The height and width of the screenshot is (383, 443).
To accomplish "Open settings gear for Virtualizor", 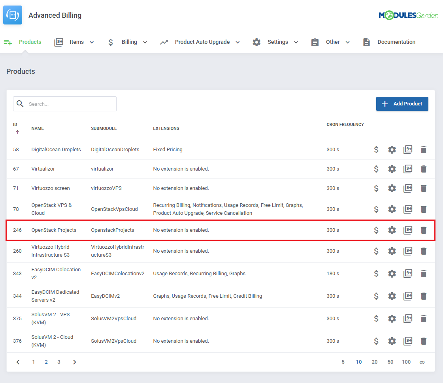I will [392, 169].
